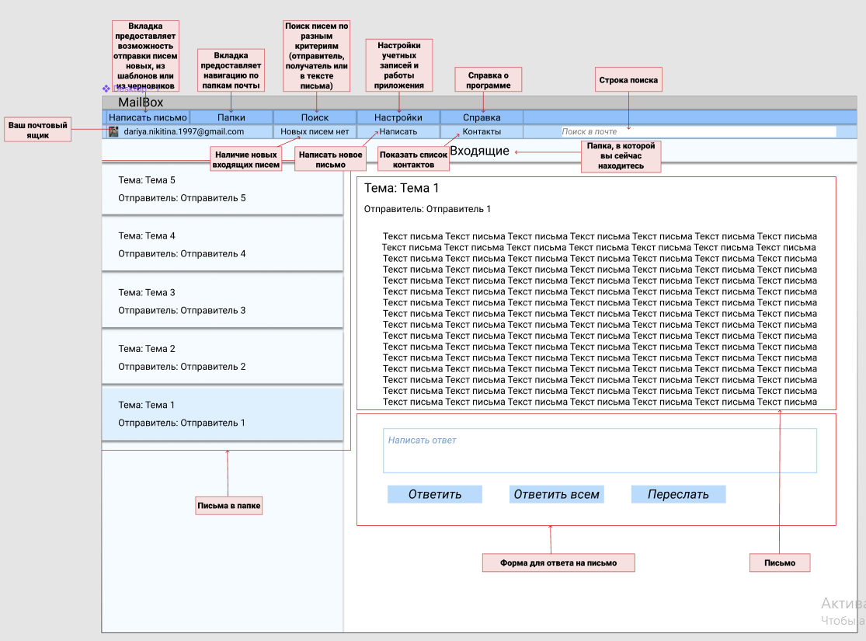Switch to the Папки tab

coord(231,117)
